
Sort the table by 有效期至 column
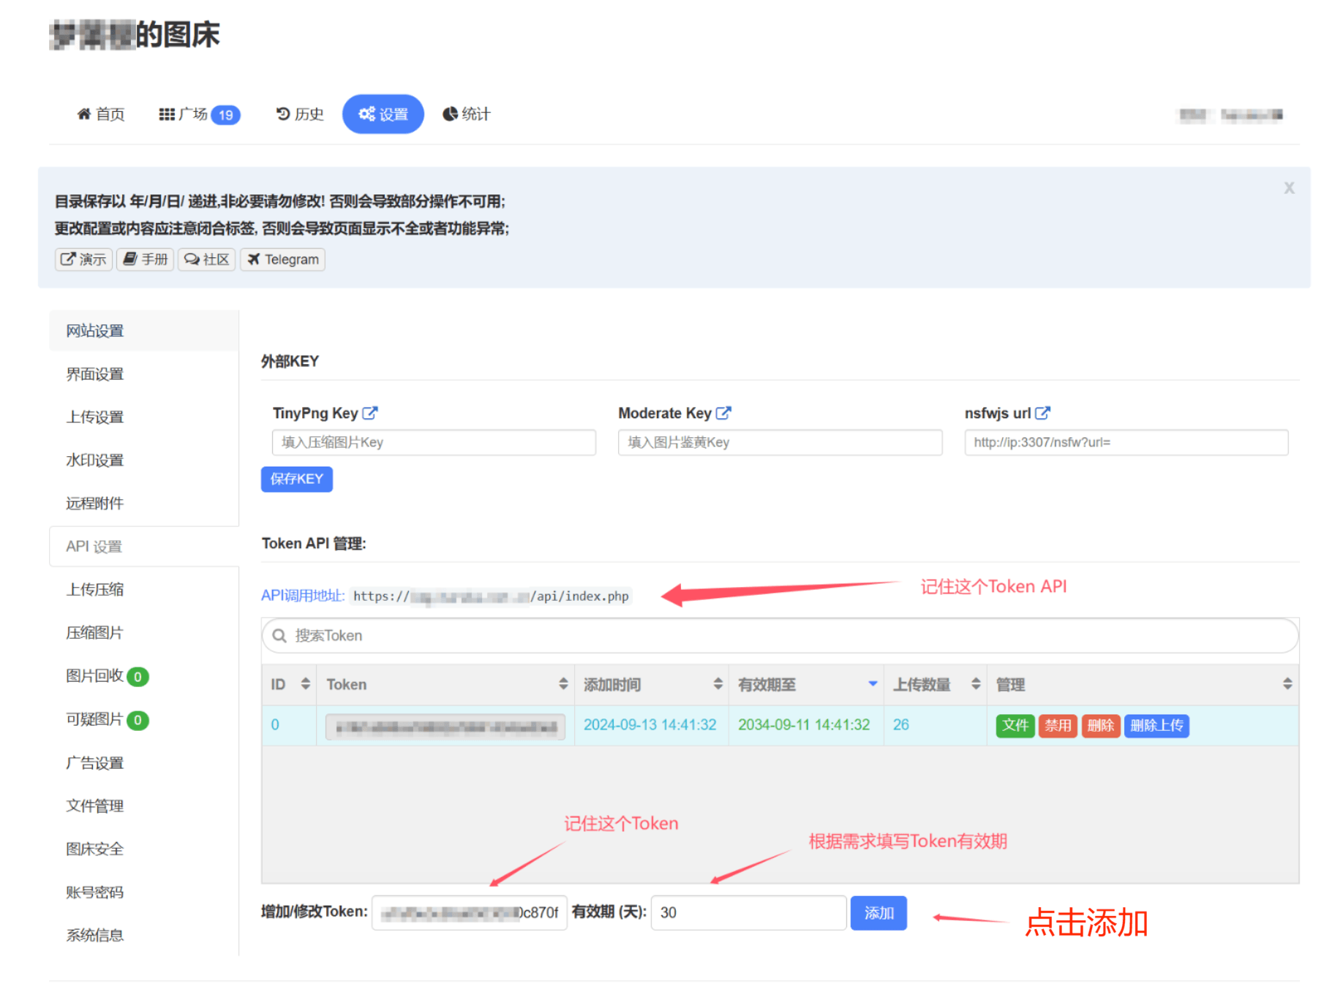[x=806, y=685]
